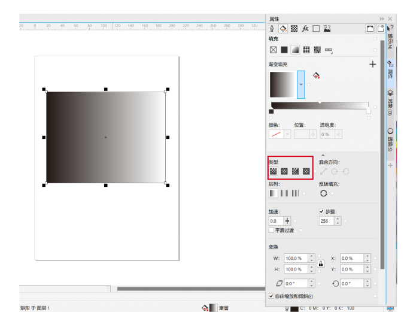
Task: Click the 加速 0.0 input field
Action: click(x=277, y=221)
